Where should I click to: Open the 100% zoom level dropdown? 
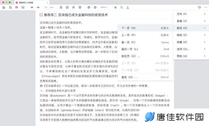coord(104,7)
